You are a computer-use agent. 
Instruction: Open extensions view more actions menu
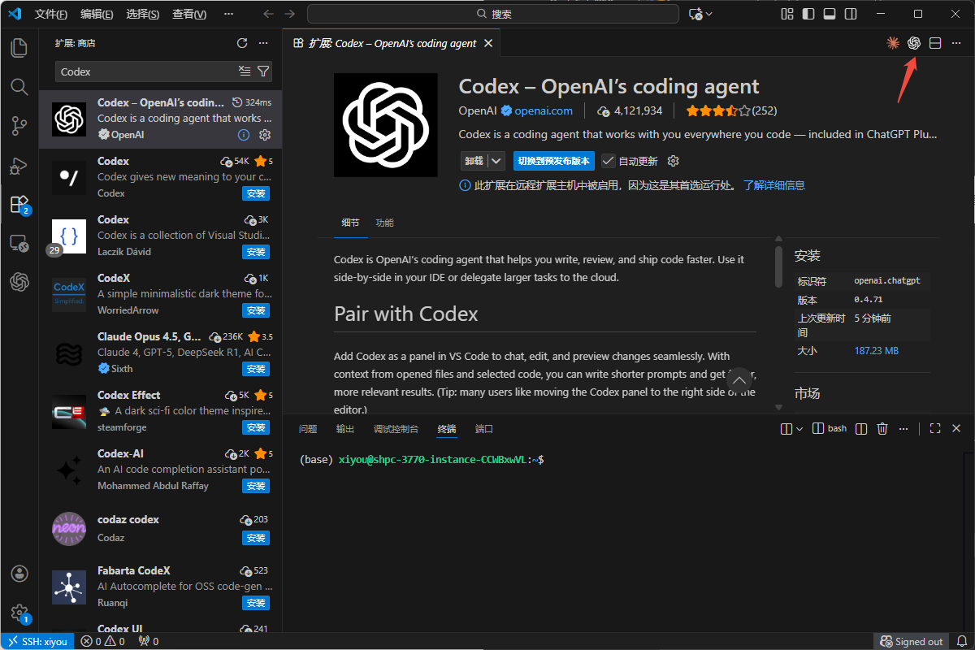pyautogui.click(x=263, y=43)
